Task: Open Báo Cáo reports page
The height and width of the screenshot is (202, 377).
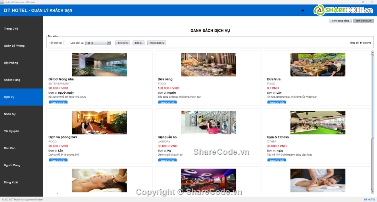Action: click(x=21, y=148)
